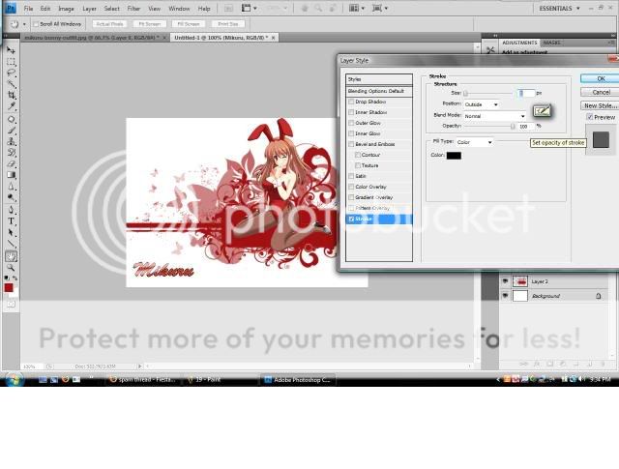
Task: Open the Filter menu
Action: click(x=133, y=9)
